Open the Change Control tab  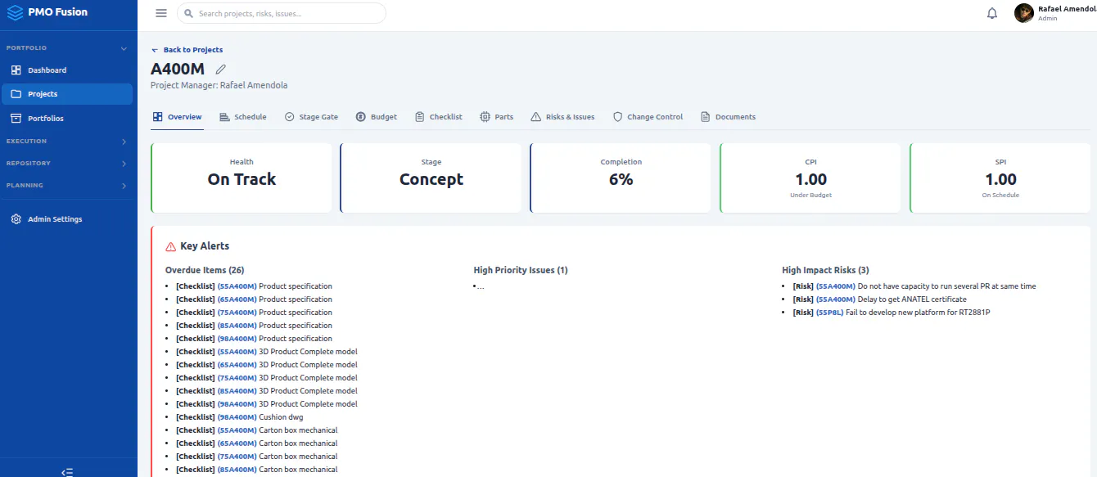[648, 117]
